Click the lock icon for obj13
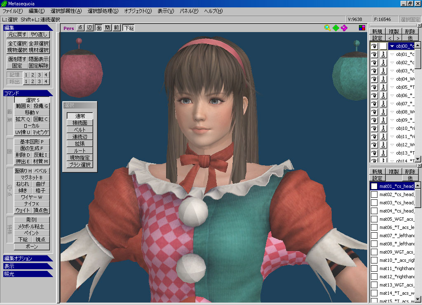The height and width of the screenshot is (305, 422). click(x=383, y=153)
